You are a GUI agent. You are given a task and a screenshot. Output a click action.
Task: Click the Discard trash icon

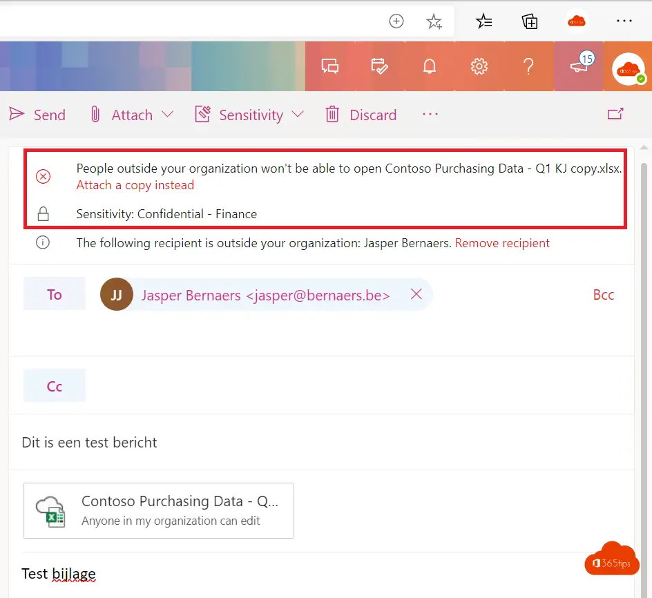332,114
